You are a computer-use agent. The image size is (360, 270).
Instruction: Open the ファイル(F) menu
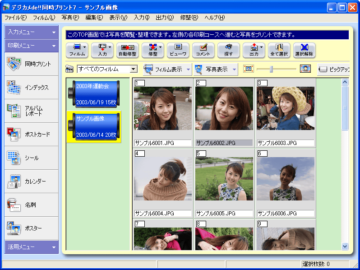[16, 18]
